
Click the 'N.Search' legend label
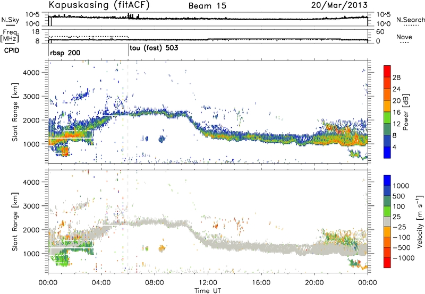pos(410,20)
